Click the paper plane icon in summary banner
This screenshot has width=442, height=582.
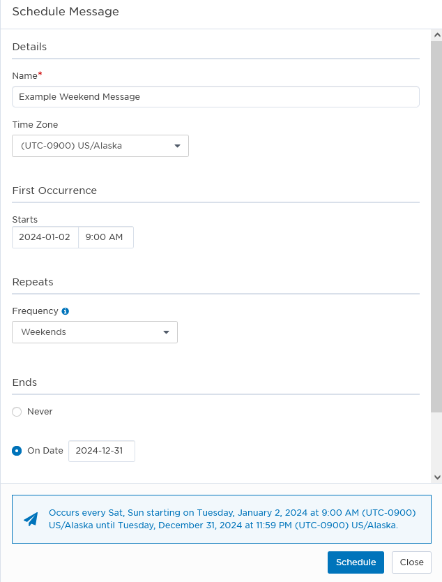(x=31, y=519)
